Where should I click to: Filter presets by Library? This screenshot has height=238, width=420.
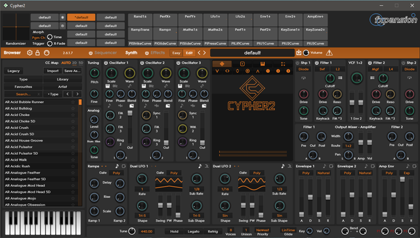62,79
